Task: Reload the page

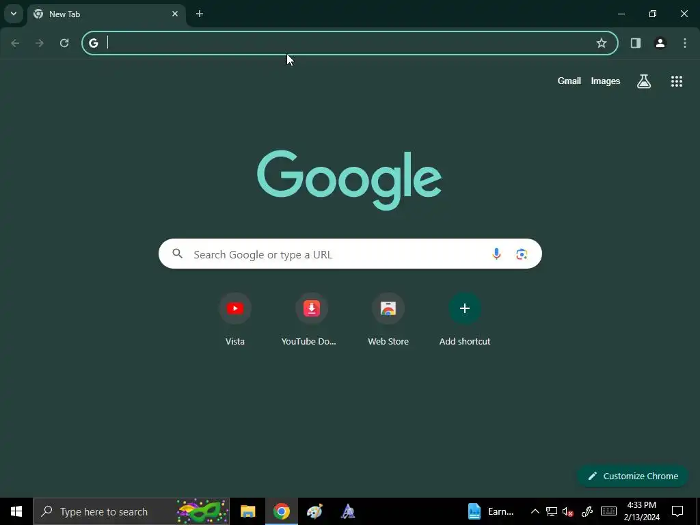Action: (64, 43)
